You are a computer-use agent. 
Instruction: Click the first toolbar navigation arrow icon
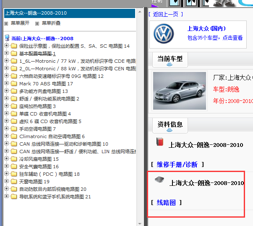tap(175, 3)
